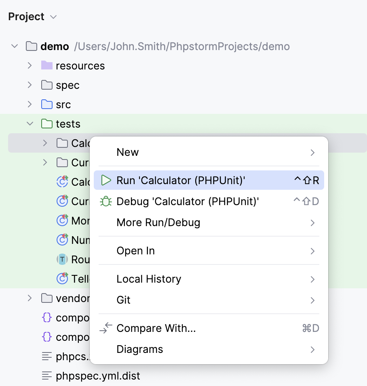
Task: Click the phpcs file list icon
Action: [x=47, y=357]
